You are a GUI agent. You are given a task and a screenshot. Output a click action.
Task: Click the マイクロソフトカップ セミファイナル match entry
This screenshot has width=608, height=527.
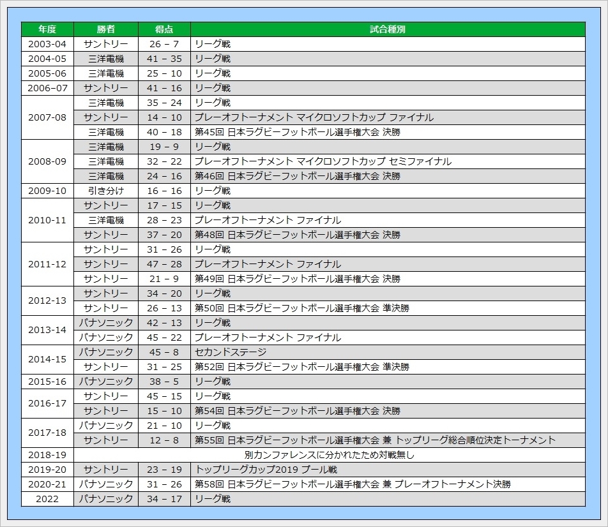323,161
